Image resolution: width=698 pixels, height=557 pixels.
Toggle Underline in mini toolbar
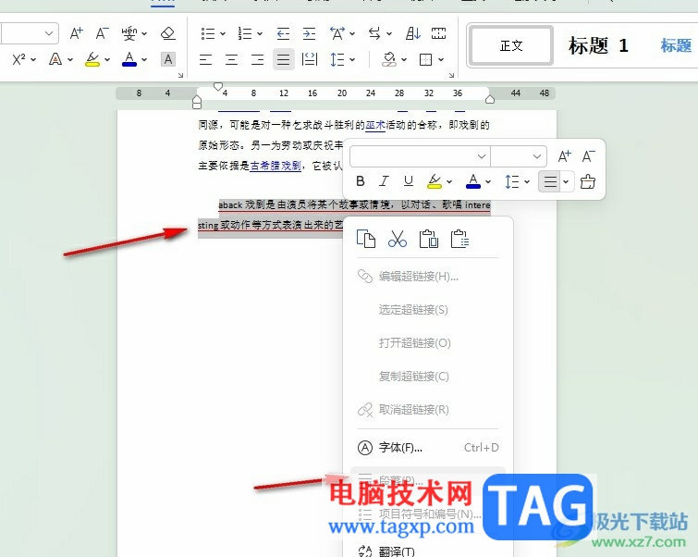(409, 181)
